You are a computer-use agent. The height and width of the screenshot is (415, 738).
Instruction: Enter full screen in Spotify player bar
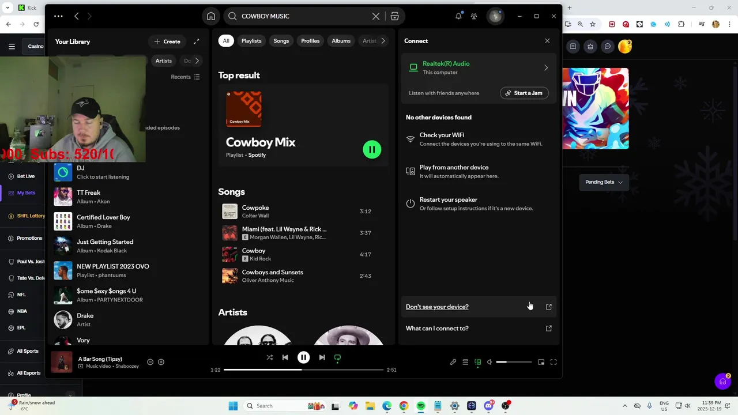[553, 362]
